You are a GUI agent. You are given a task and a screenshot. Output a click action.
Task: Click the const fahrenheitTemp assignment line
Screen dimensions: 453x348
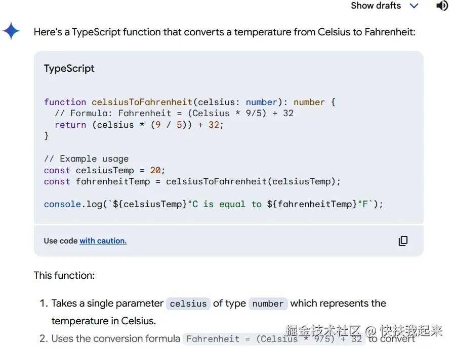(x=192, y=181)
